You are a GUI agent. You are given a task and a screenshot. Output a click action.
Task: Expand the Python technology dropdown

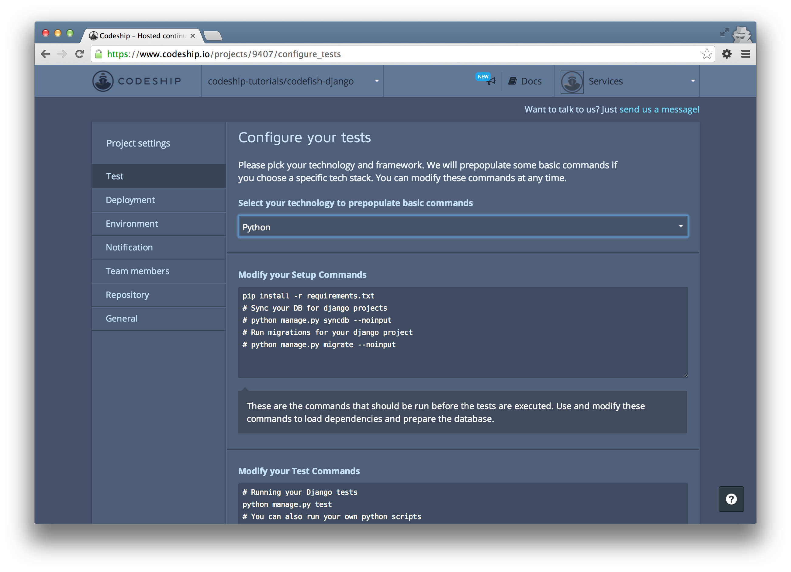(x=463, y=227)
